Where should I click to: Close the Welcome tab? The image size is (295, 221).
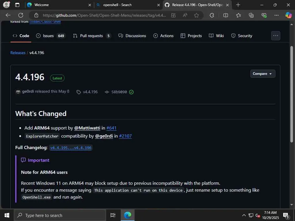[x=90, y=5]
